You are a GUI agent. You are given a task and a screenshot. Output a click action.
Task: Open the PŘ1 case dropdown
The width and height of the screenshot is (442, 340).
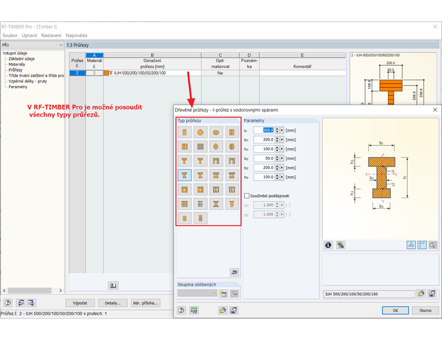tap(60, 45)
